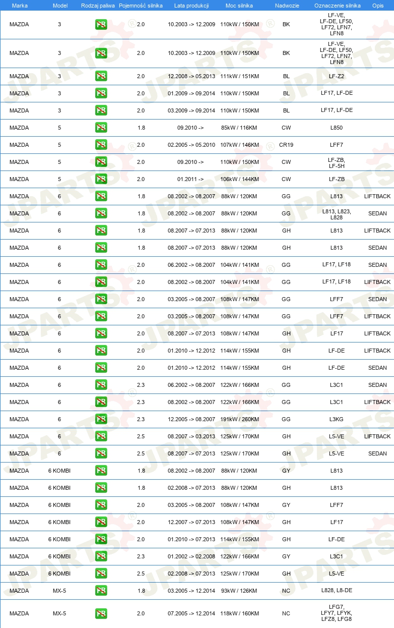Click fuel icon in L3C1 SEDAN row
Image resolution: width=394 pixels, height=628 pixels.
tap(101, 385)
